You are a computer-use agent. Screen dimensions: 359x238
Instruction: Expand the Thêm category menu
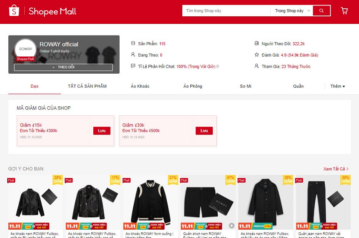coord(337,86)
